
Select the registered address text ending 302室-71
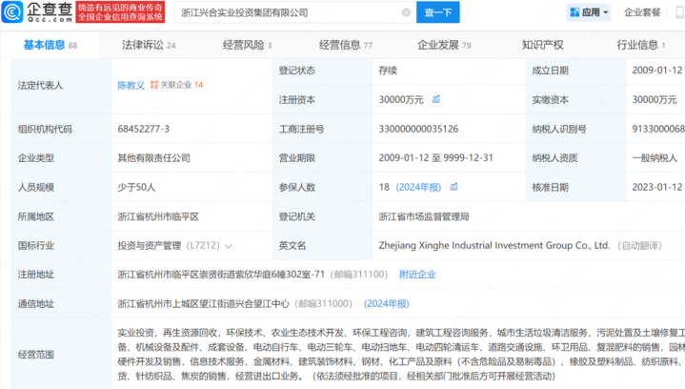pos(221,275)
